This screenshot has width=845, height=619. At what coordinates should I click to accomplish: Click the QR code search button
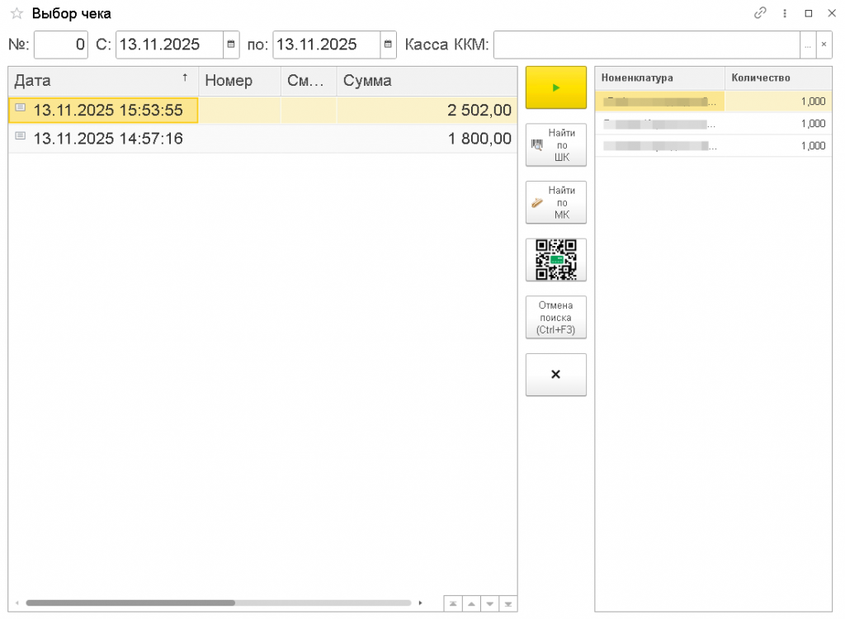click(x=555, y=260)
